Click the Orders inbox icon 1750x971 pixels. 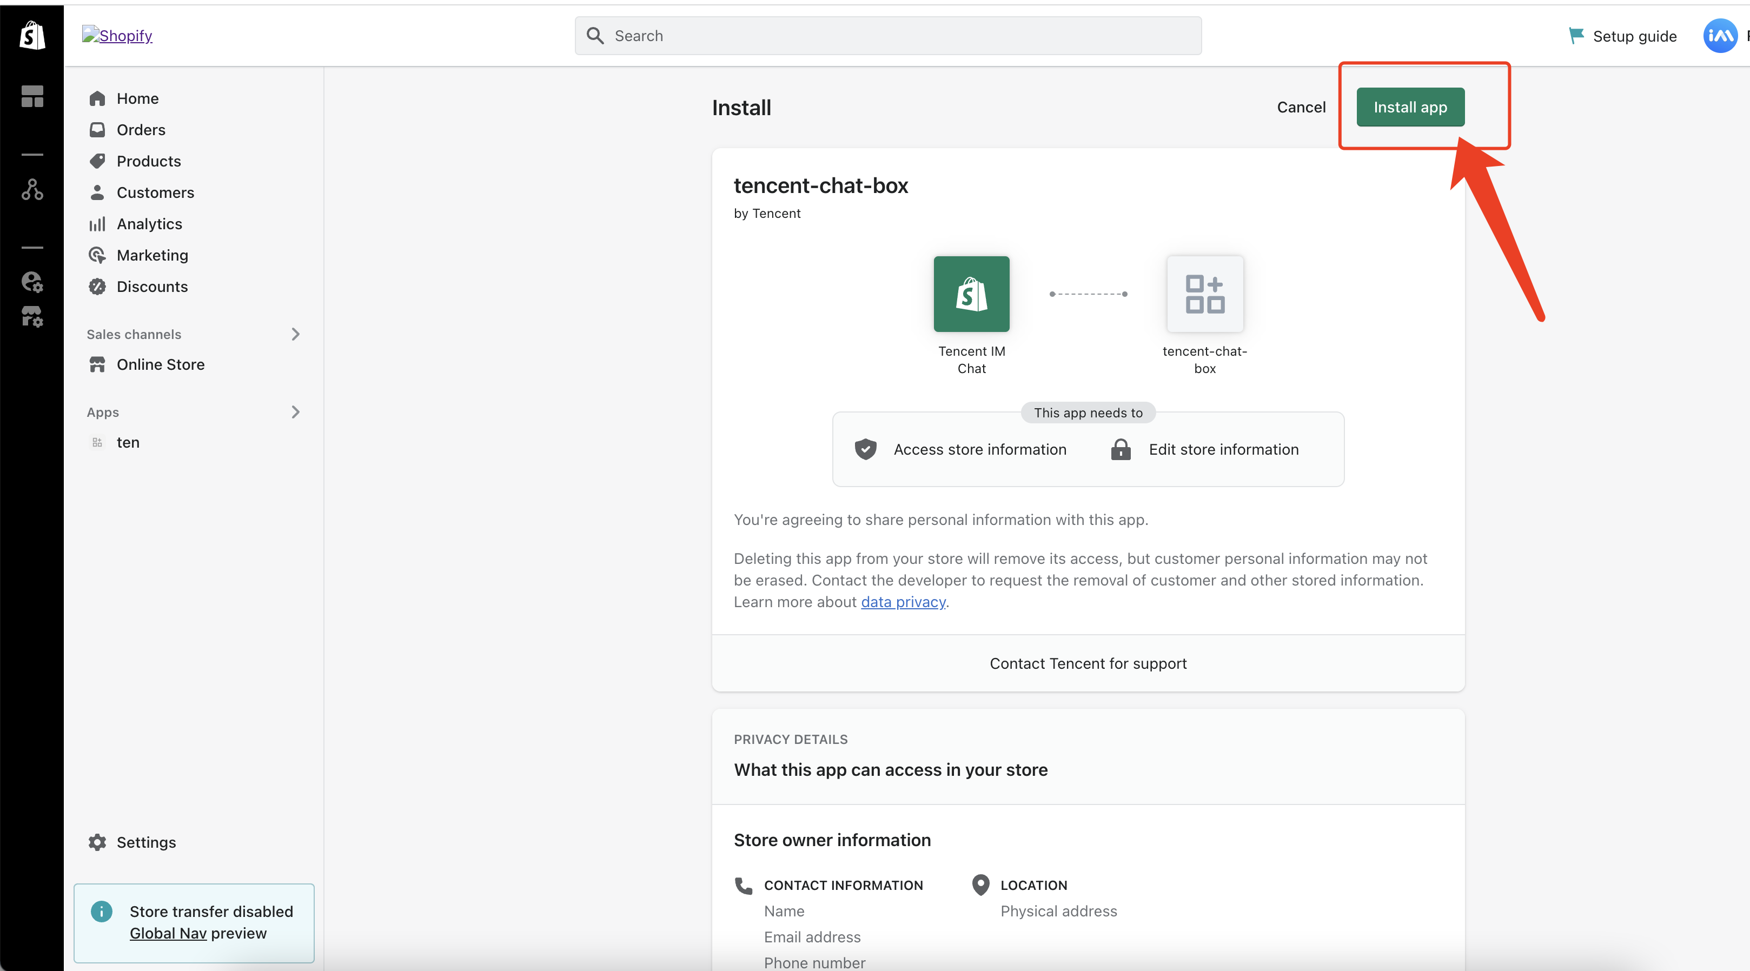click(x=97, y=130)
